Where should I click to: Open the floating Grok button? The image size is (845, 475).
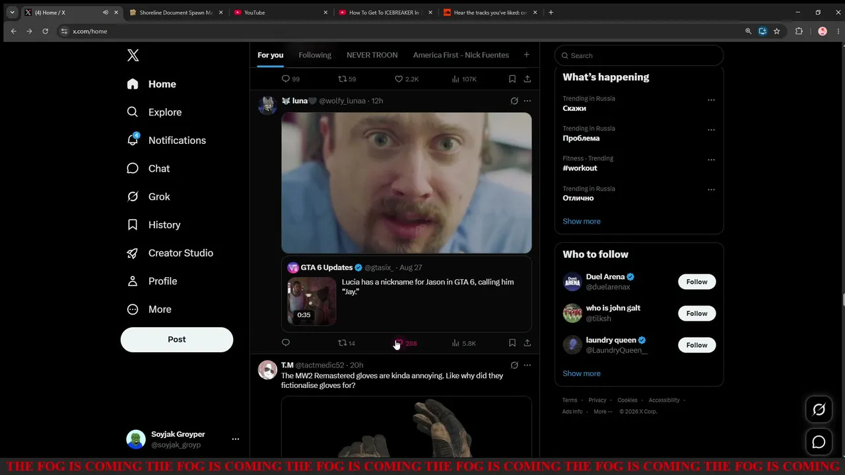[x=819, y=410]
